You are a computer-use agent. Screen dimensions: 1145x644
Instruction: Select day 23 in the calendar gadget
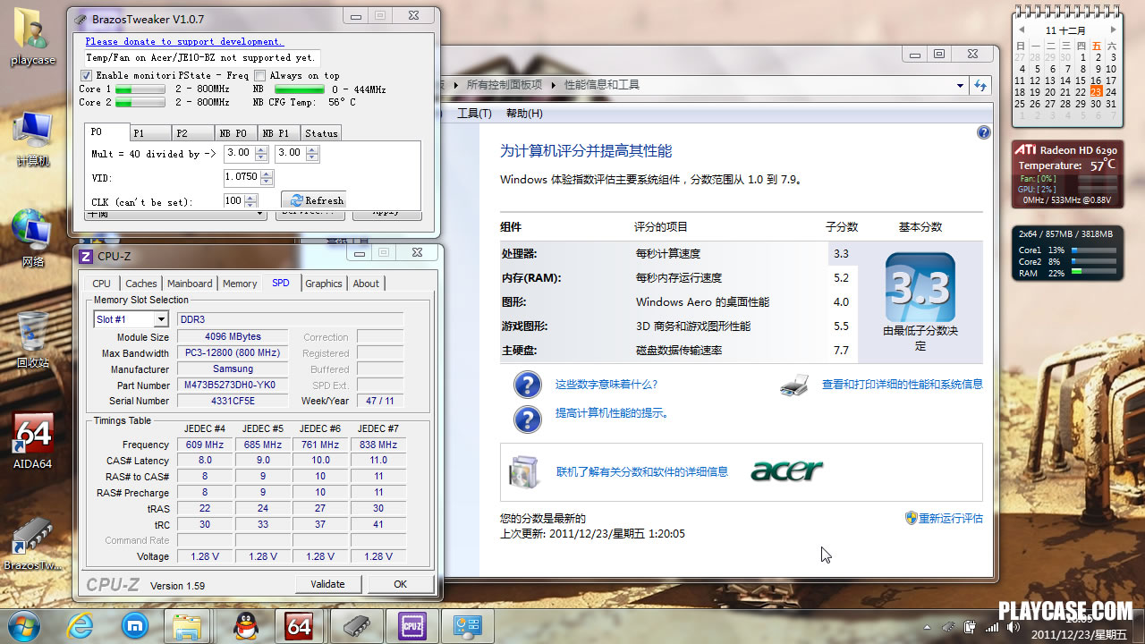tap(1097, 91)
